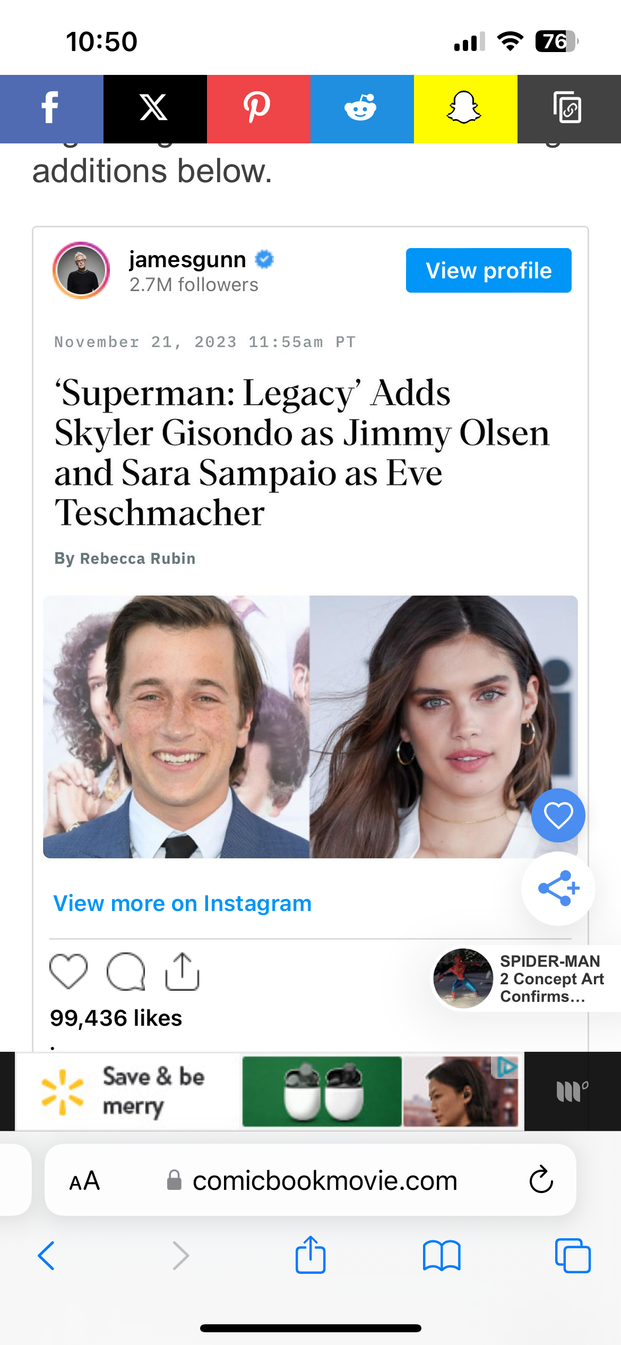
Task: Tap Instagram embed share arrow icon
Action: pos(182,972)
